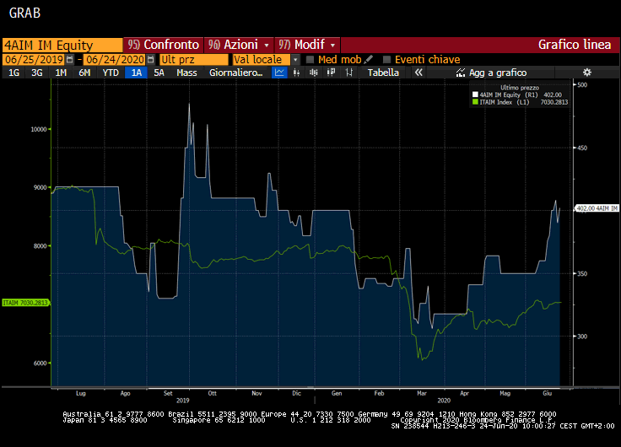The width and height of the screenshot is (621, 447).
Task: Click the Med mob pencil edit icon
Action: point(369,59)
